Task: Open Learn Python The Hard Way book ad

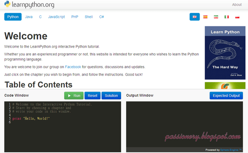Action: (225, 53)
